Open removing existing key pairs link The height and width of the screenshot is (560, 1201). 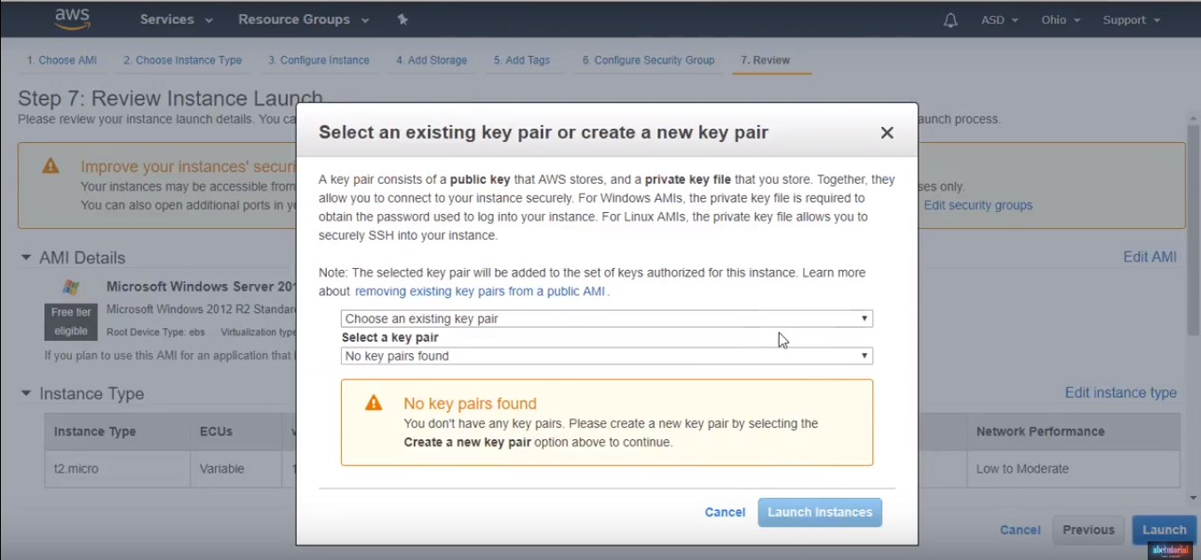[x=481, y=291]
